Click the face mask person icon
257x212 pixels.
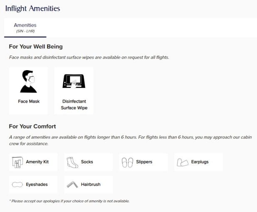point(29,81)
